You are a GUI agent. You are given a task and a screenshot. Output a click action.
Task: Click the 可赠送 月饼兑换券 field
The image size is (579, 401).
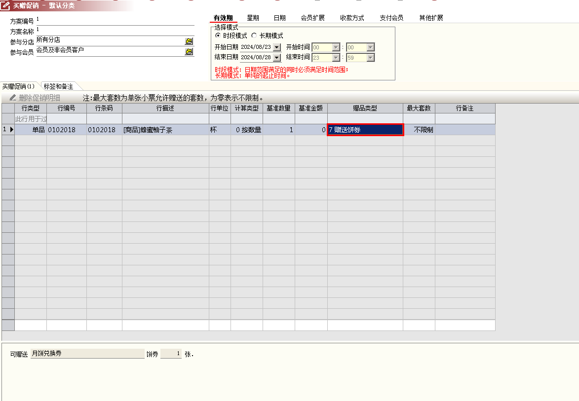(87, 354)
